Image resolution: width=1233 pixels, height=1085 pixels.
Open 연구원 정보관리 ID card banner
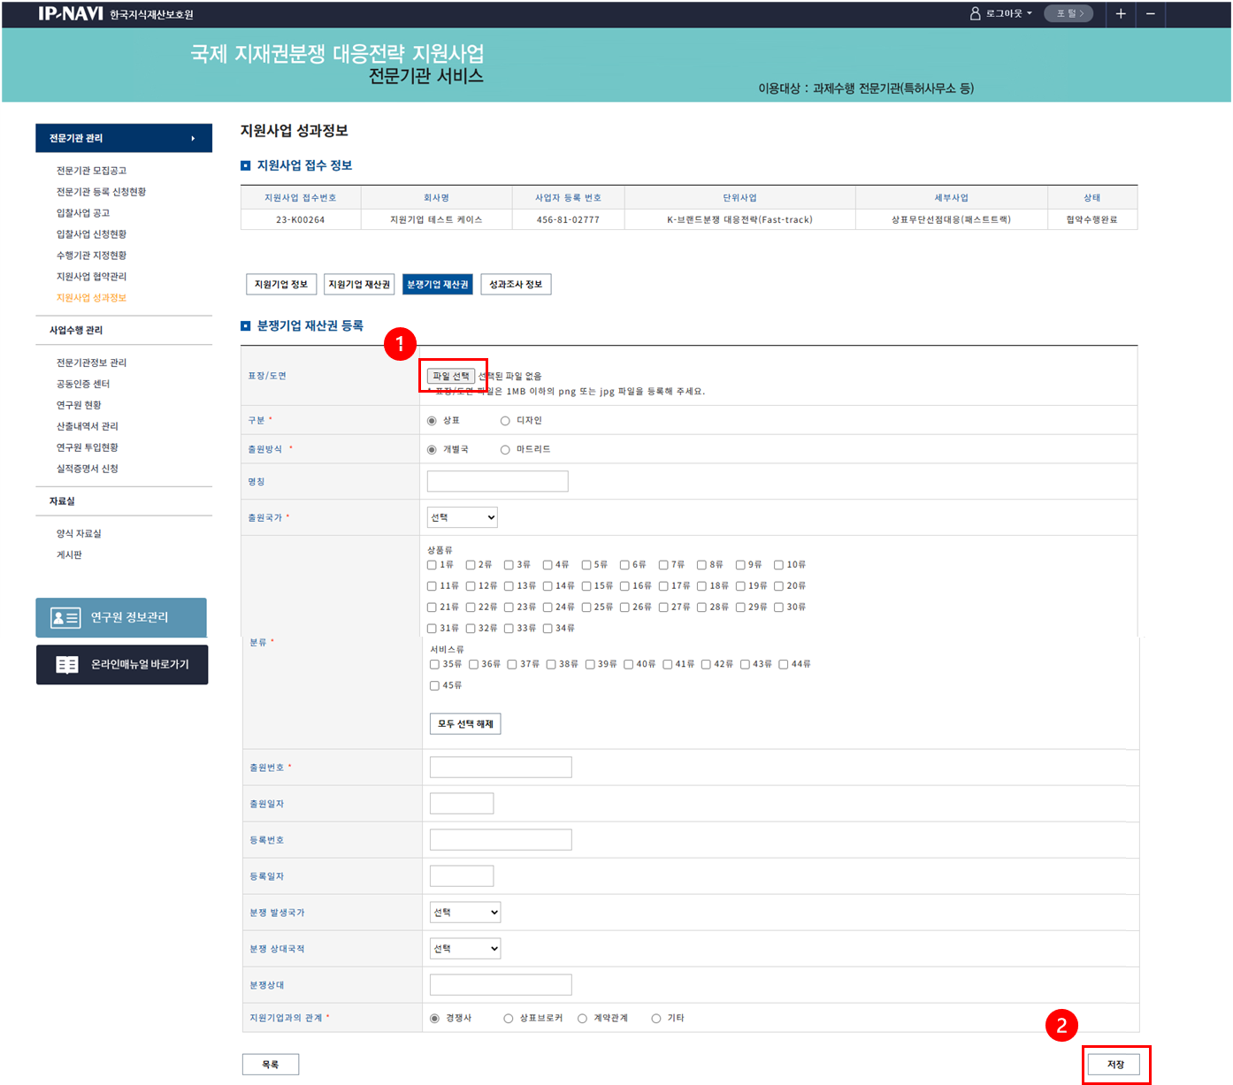[x=121, y=617]
